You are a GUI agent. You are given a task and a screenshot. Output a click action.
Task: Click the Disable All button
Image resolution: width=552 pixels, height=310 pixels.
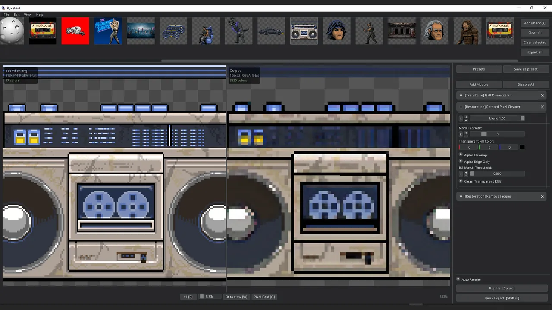526,84
